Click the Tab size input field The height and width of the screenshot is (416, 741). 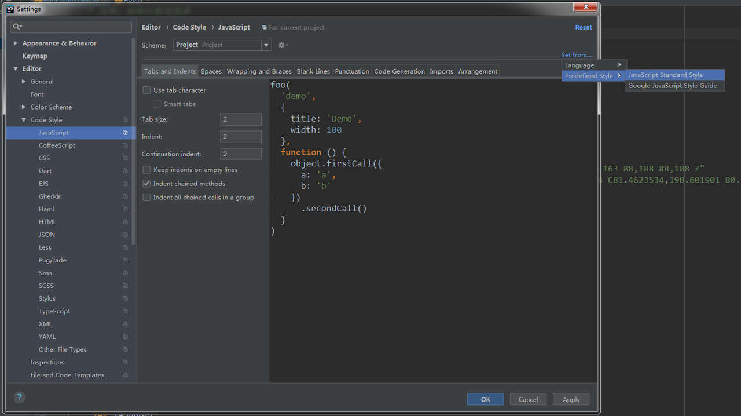[241, 119]
